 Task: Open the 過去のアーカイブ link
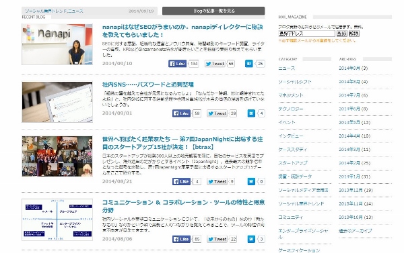click(356, 231)
